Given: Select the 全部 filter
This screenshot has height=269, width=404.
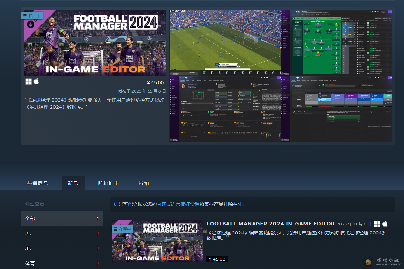Looking at the screenshot, I should pos(62,219).
